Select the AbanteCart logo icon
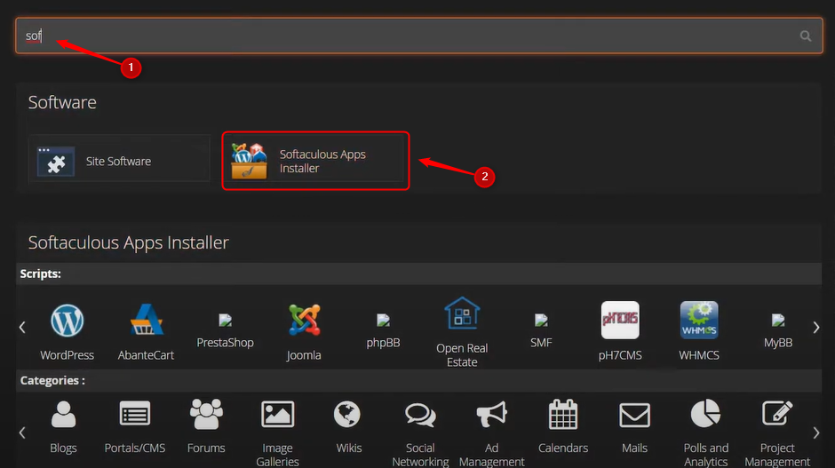 (147, 320)
